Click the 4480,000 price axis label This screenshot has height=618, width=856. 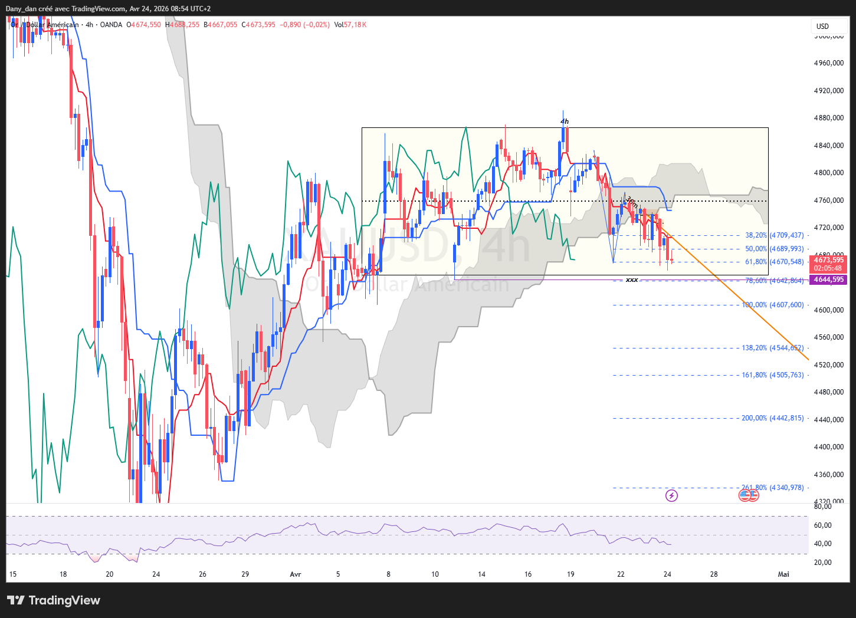829,392
